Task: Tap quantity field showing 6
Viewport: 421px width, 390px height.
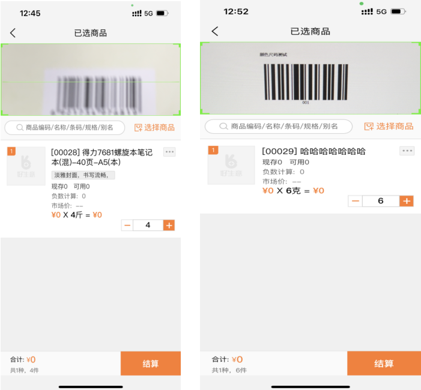Action: (x=381, y=201)
